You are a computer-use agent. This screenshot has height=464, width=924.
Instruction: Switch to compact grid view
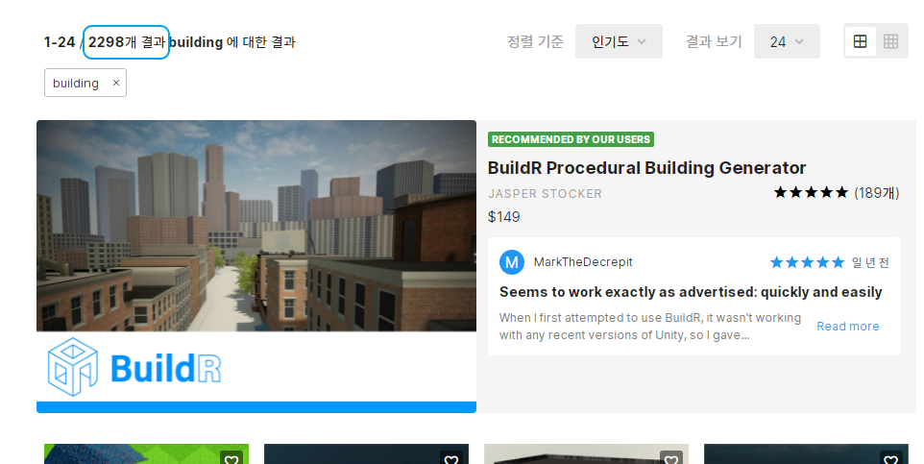tap(891, 41)
